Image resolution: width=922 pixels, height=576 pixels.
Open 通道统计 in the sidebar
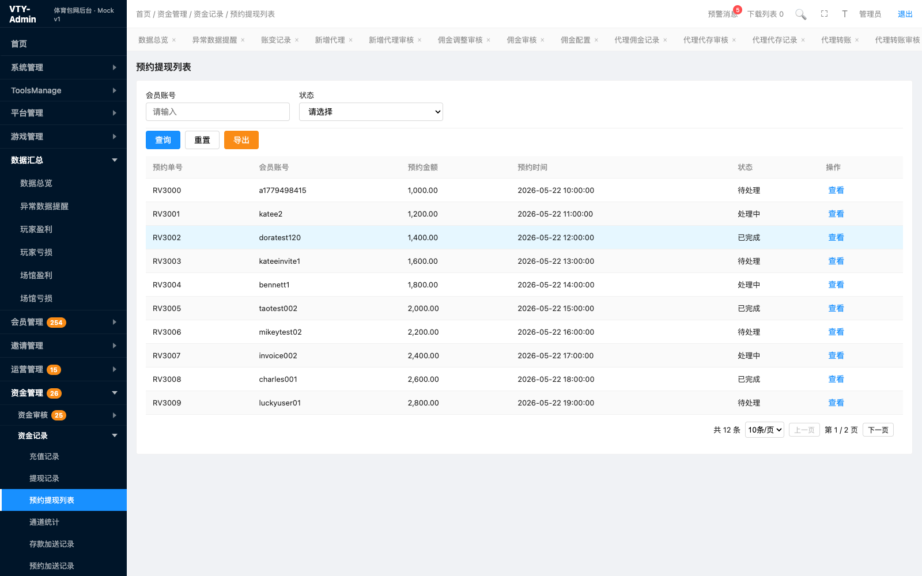pos(63,522)
